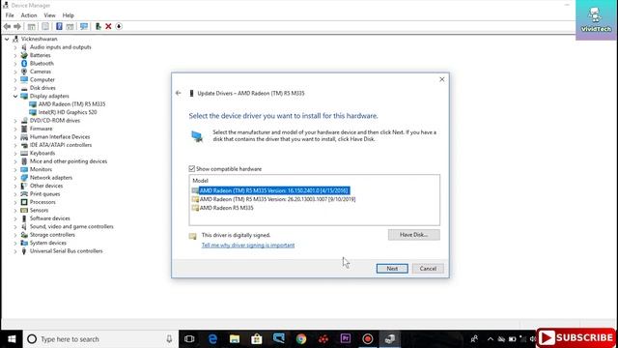Select the Sensors tree item

(39, 211)
